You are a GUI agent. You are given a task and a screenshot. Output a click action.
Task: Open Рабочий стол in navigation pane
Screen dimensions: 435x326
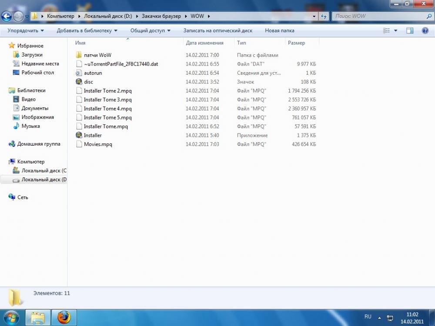coord(38,72)
